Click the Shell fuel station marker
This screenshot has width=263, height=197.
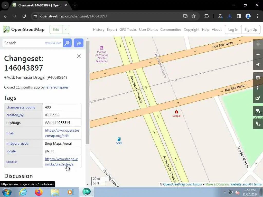119,139
